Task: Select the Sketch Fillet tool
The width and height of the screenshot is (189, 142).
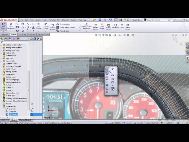Action: click(x=28, y=31)
